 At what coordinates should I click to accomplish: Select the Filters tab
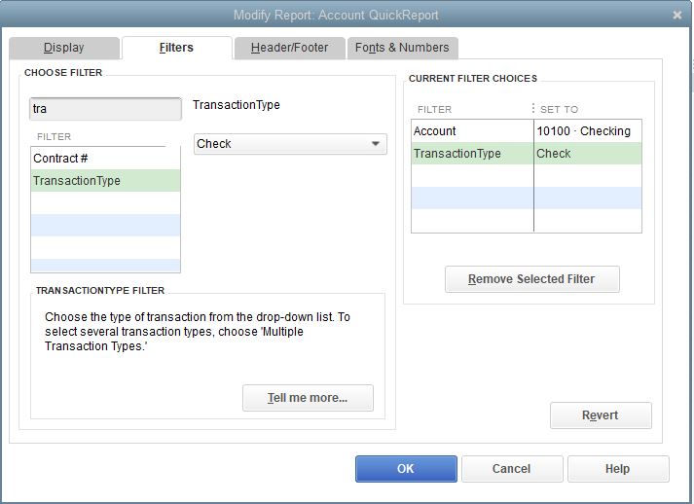(x=176, y=48)
